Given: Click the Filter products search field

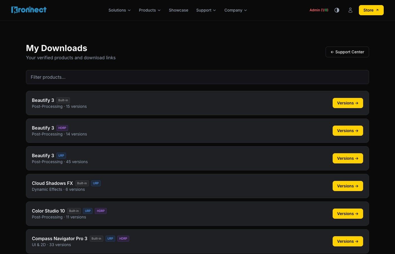Looking at the screenshot, I should point(197,77).
